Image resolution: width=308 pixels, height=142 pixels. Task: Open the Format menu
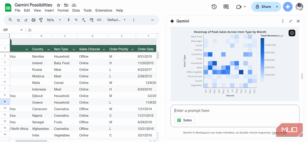(x=63, y=10)
